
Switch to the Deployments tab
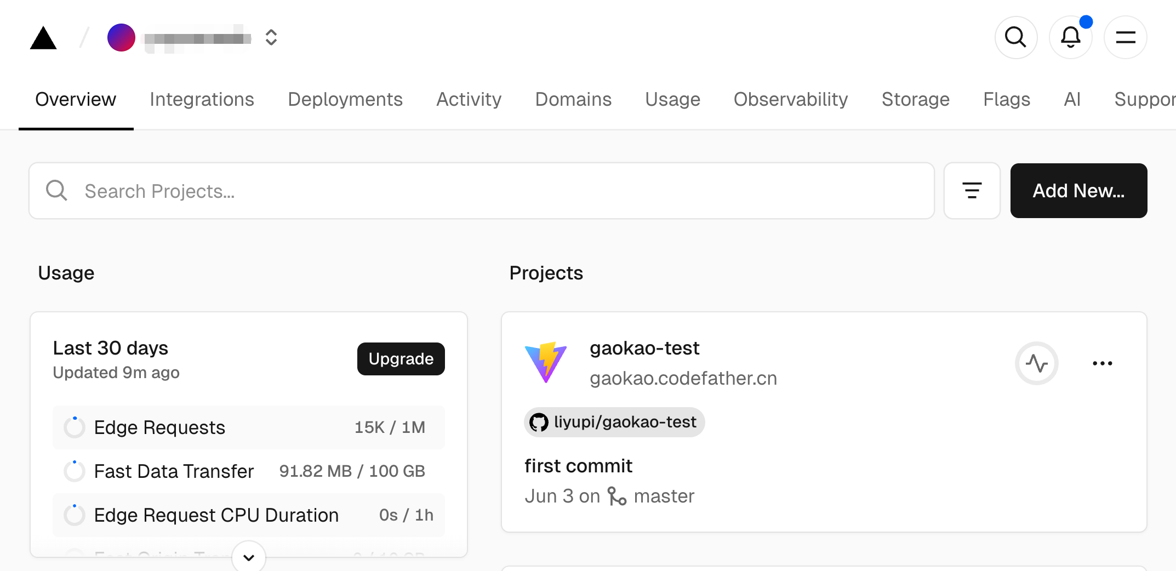click(x=345, y=99)
